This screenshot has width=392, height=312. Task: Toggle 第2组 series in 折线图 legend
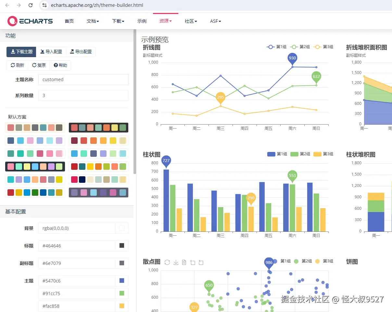tap(300, 47)
